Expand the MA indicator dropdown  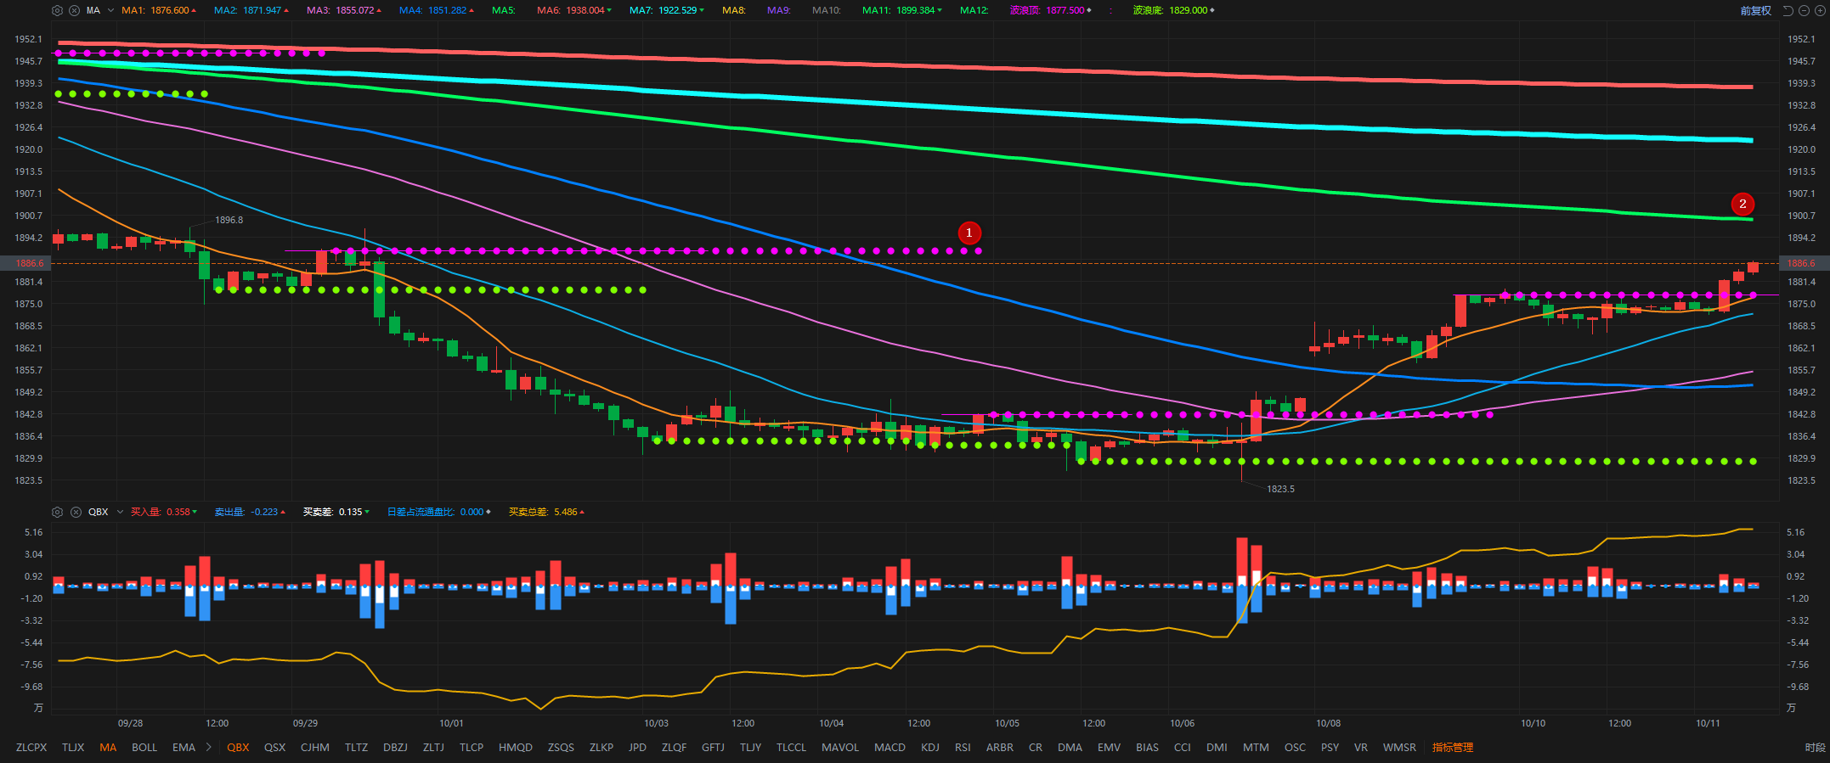click(x=111, y=10)
